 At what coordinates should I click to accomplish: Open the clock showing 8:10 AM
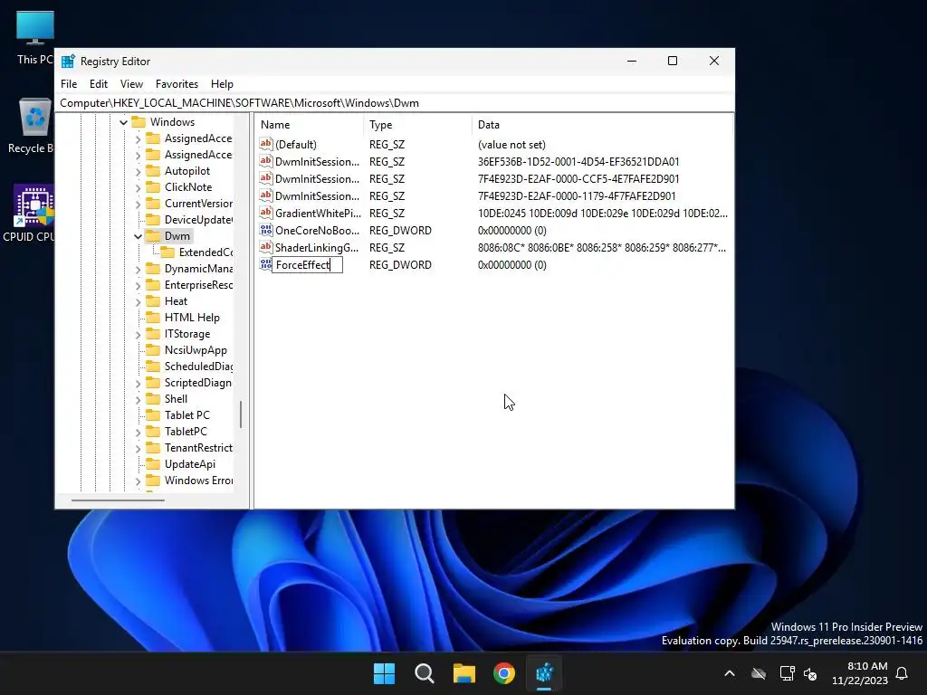point(860,673)
